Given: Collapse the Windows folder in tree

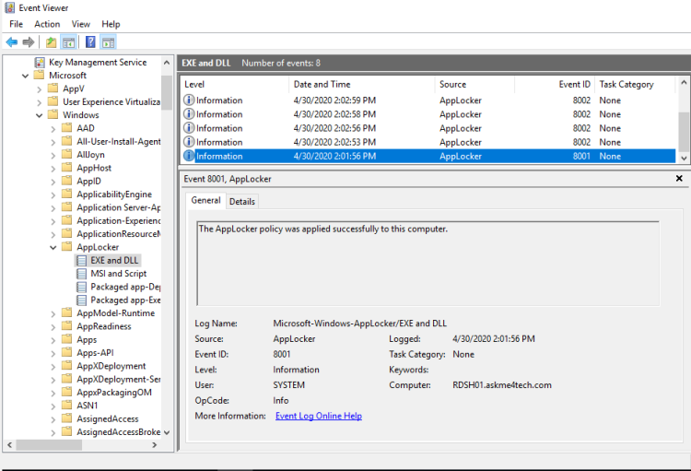Looking at the screenshot, I should 39,115.
